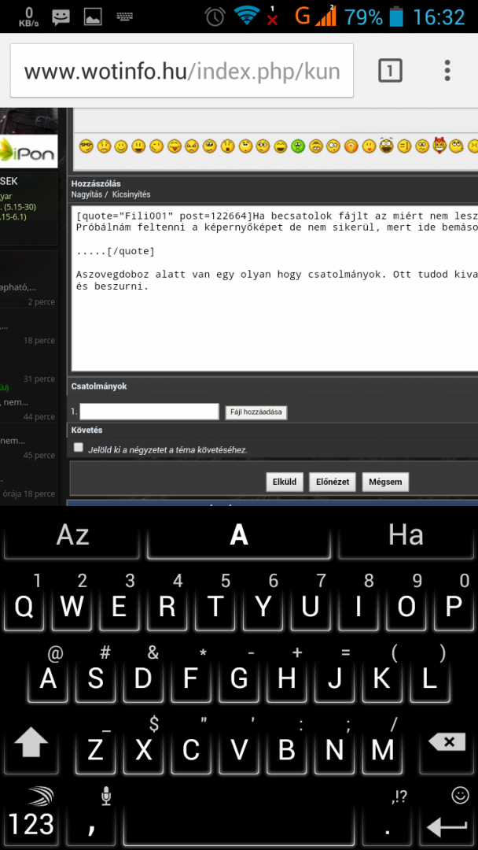The width and height of the screenshot is (478, 850).
Task: Open Chrome three-dot overflow menu
Action: (x=447, y=72)
